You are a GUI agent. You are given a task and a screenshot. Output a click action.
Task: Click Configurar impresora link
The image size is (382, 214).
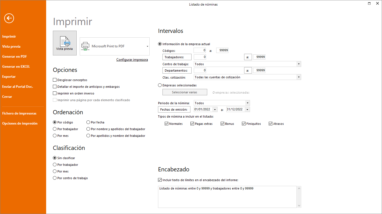coord(132,60)
